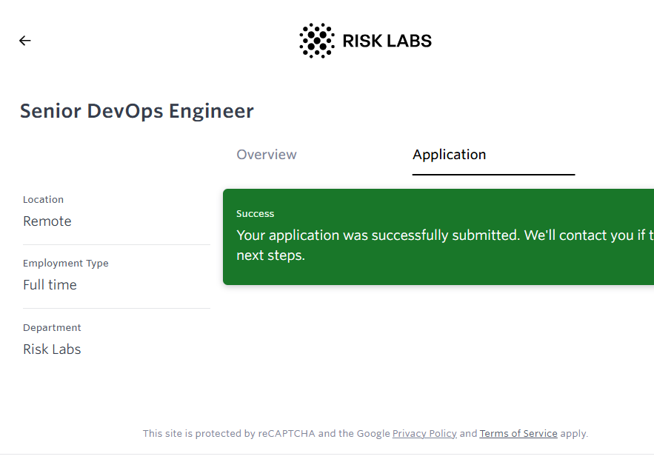This screenshot has height=462, width=654.
Task: Click the application submitted confirmation message
Action: (x=444, y=235)
